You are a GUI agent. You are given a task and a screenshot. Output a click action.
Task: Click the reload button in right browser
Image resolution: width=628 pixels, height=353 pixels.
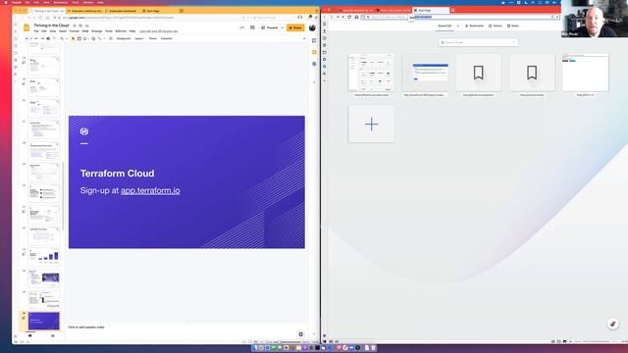tap(349, 18)
